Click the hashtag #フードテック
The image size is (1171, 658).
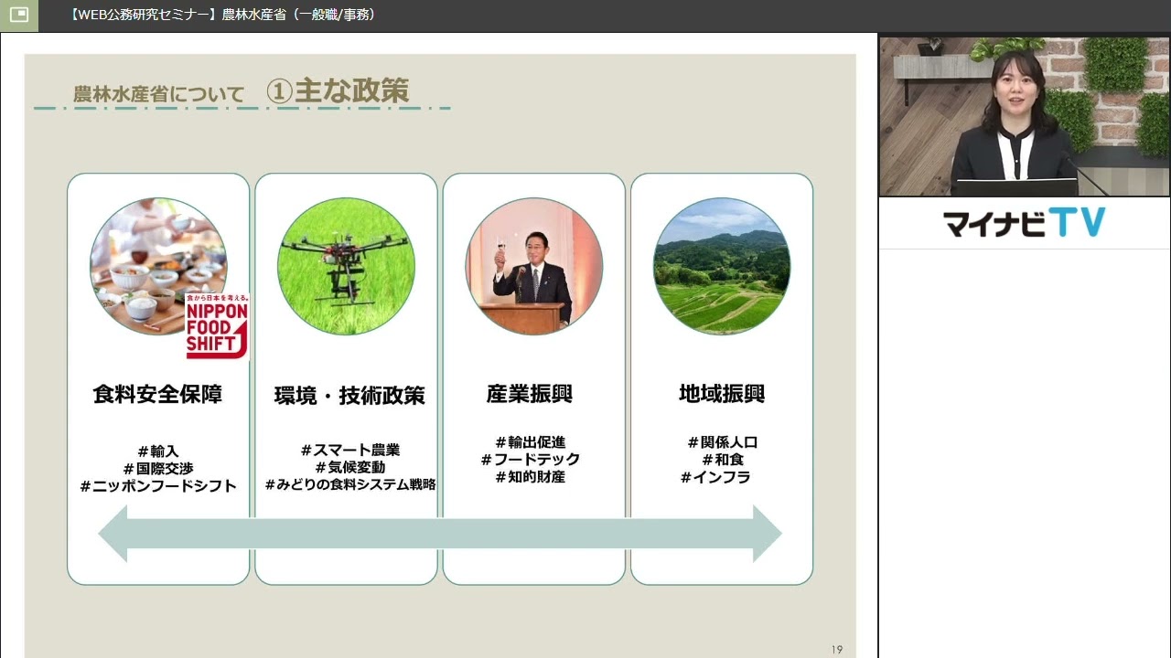pyautogui.click(x=531, y=460)
